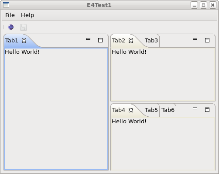Screen dimensions: 219x174
Task: Select the Tab4 tab
Action: click(119, 110)
